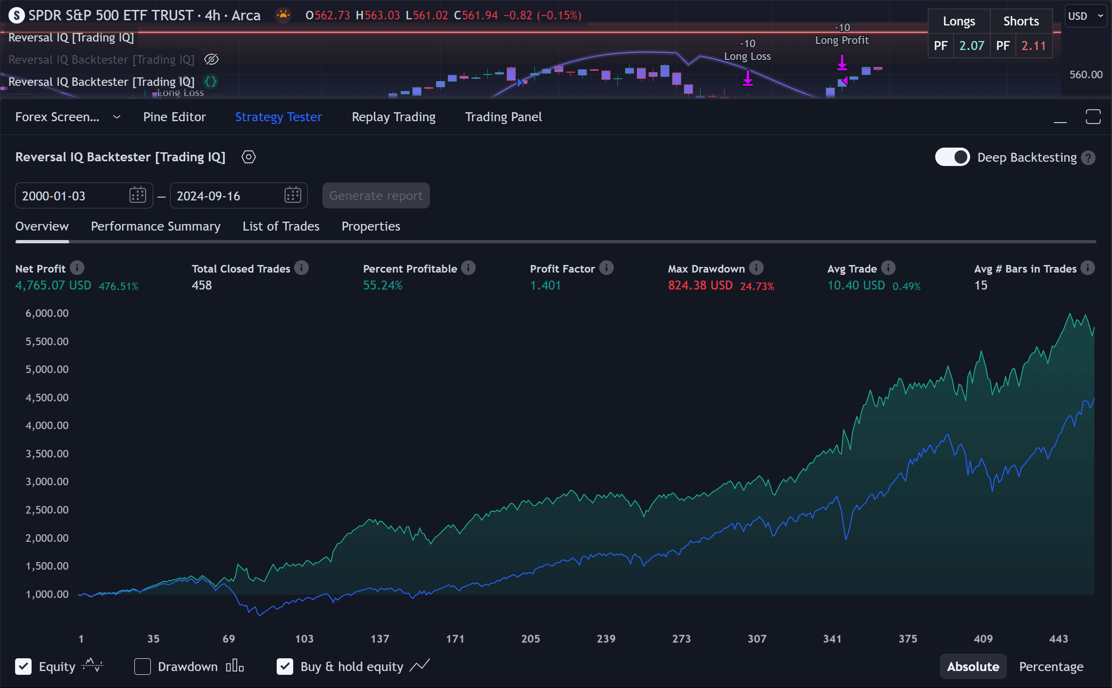Click the Shorts PF 2.11 value
The height and width of the screenshot is (688, 1112).
[1034, 46]
